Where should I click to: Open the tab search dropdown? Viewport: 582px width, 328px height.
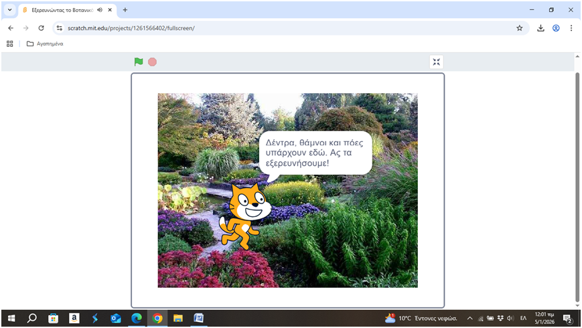point(9,10)
